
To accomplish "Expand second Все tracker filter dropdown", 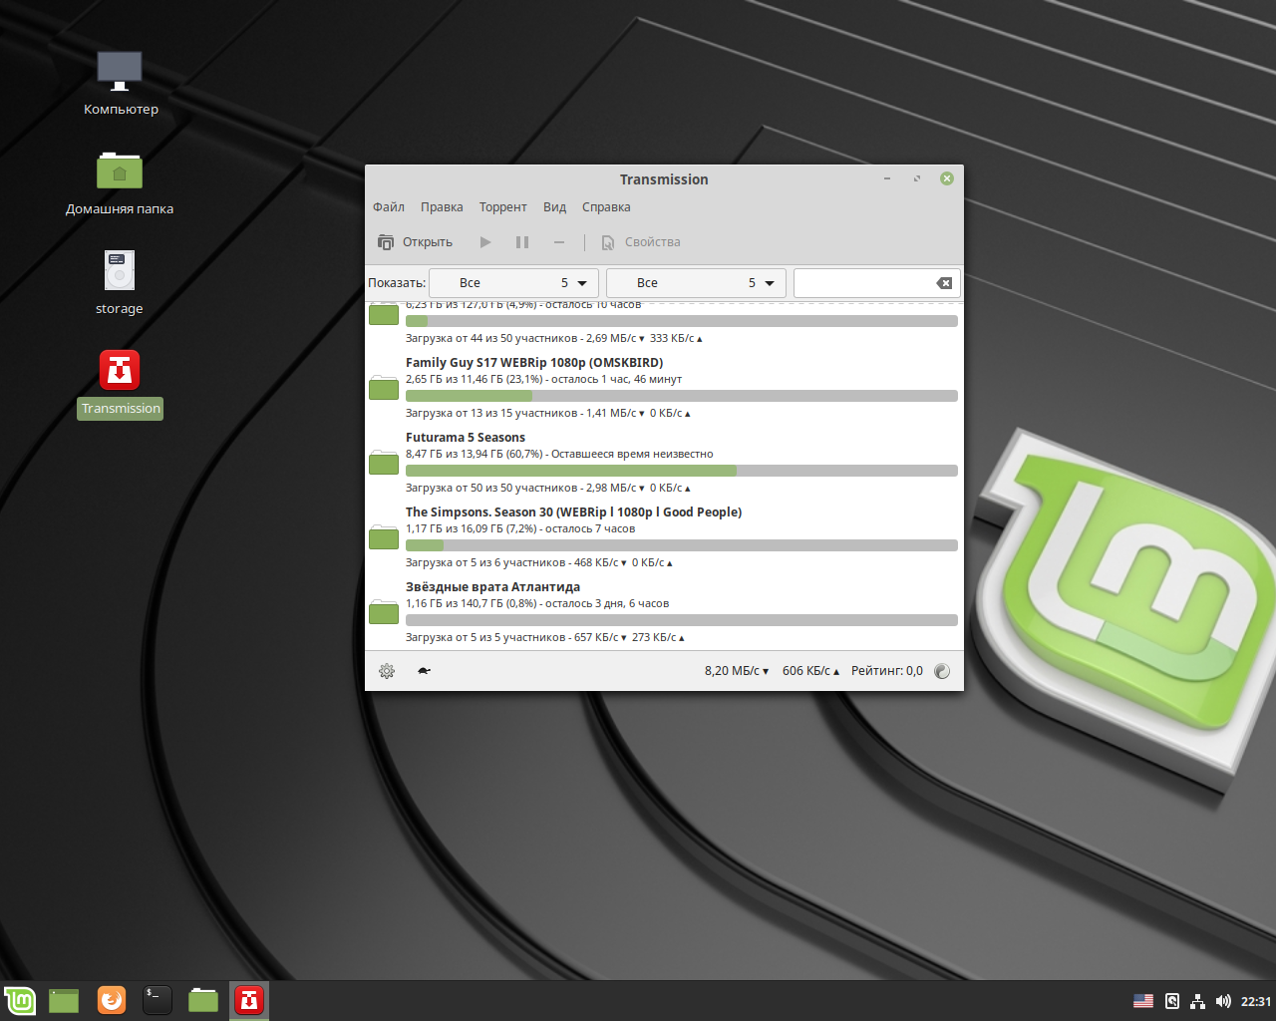I will point(697,283).
